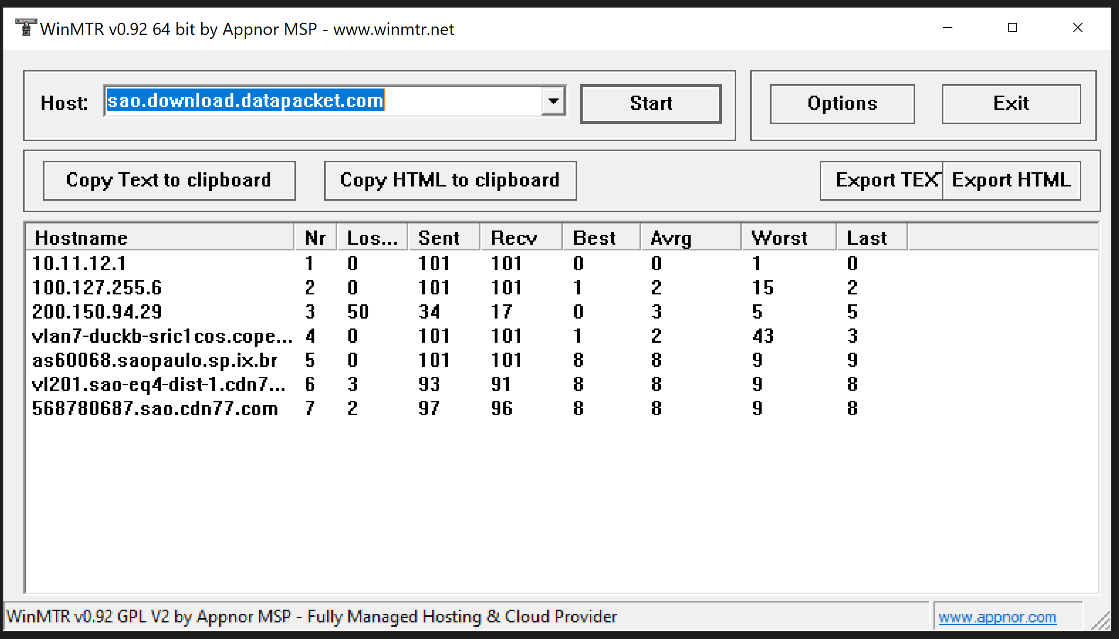Grab the window resize grip corner
The image size is (1119, 639).
click(1101, 621)
